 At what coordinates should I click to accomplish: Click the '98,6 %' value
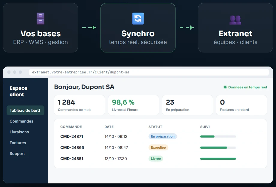(123, 102)
